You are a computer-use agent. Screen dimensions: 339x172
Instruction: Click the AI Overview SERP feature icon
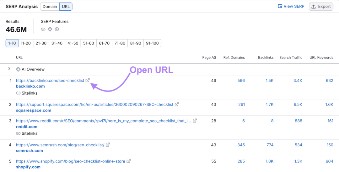pyautogui.click(x=50, y=29)
